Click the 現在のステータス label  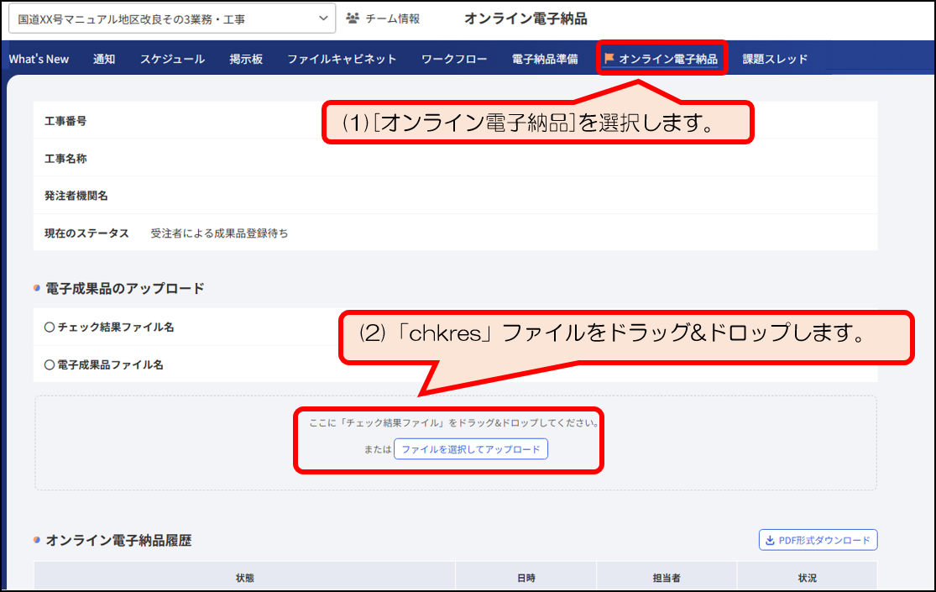(86, 233)
